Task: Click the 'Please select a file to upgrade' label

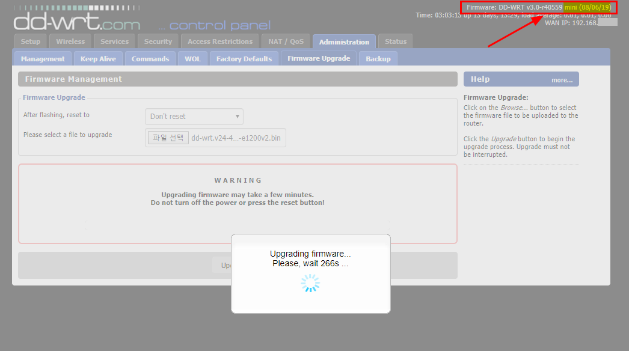Action: tap(67, 135)
